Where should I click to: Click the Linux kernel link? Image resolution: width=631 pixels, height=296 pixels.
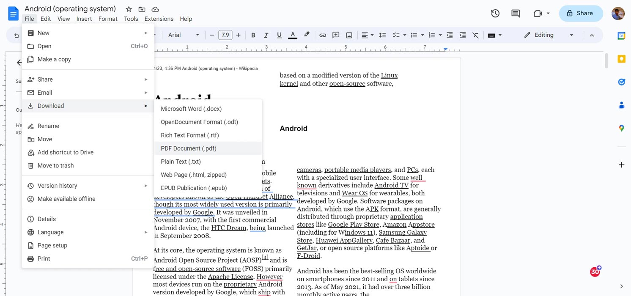pos(339,79)
